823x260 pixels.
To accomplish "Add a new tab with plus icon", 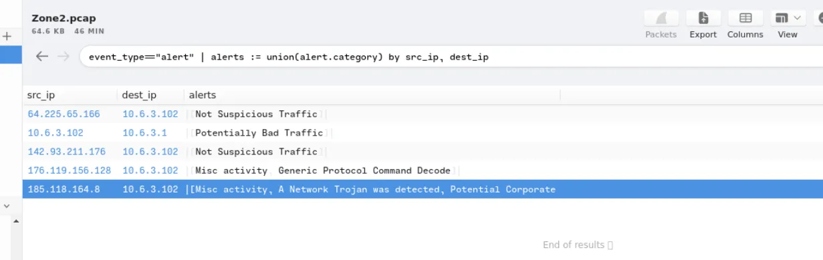I will pos(7,36).
